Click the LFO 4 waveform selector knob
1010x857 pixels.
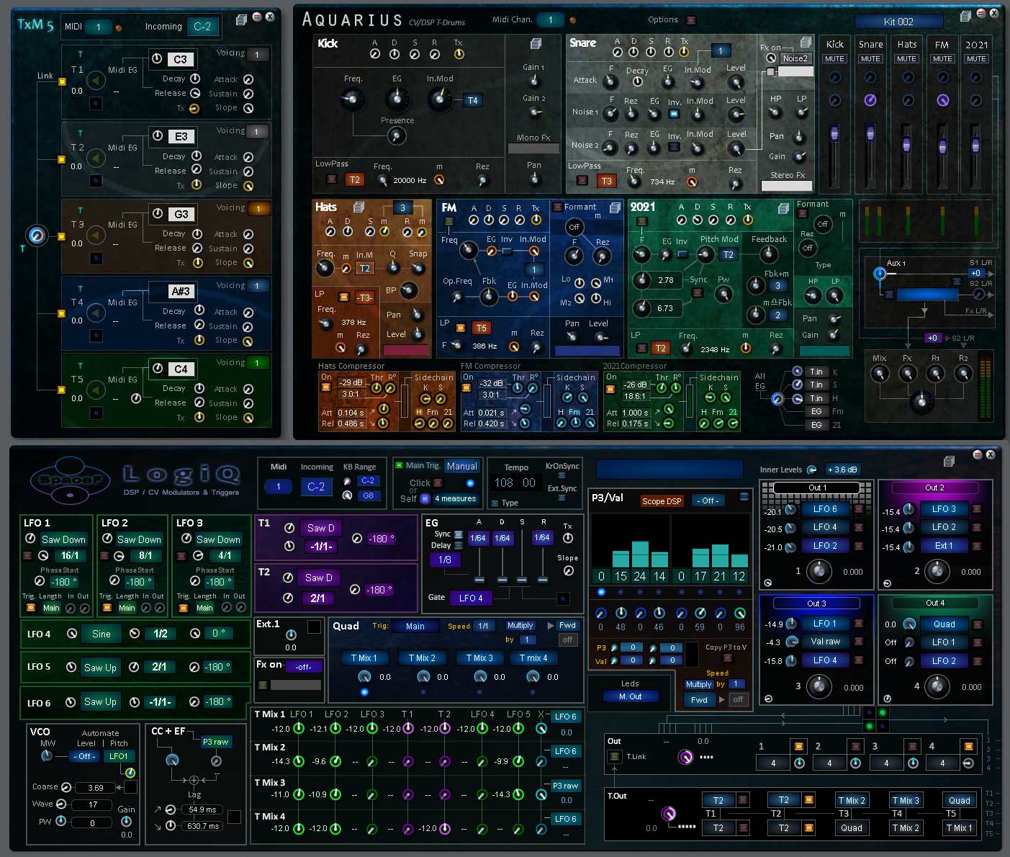[x=72, y=634]
